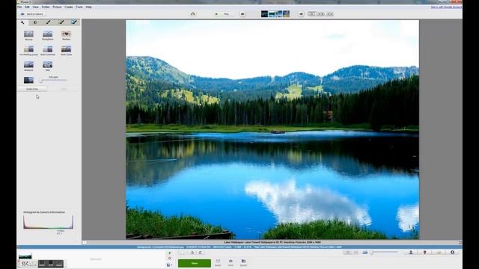Switch to single image view button
479x269 pixels.
(x=312, y=14)
